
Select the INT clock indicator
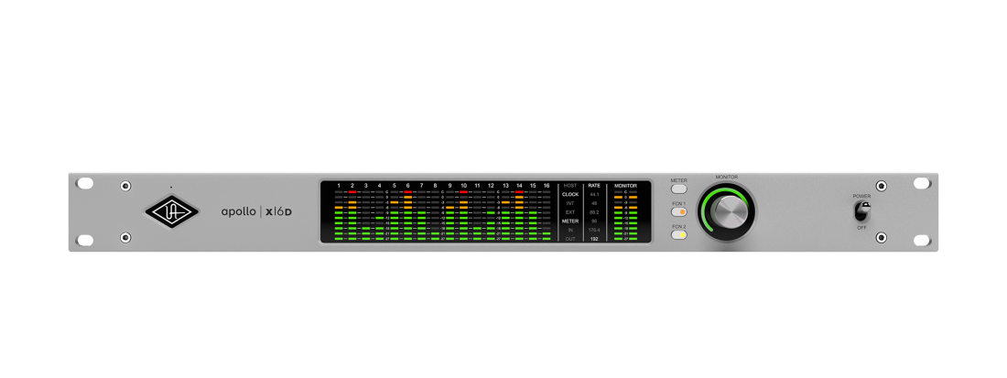click(570, 203)
